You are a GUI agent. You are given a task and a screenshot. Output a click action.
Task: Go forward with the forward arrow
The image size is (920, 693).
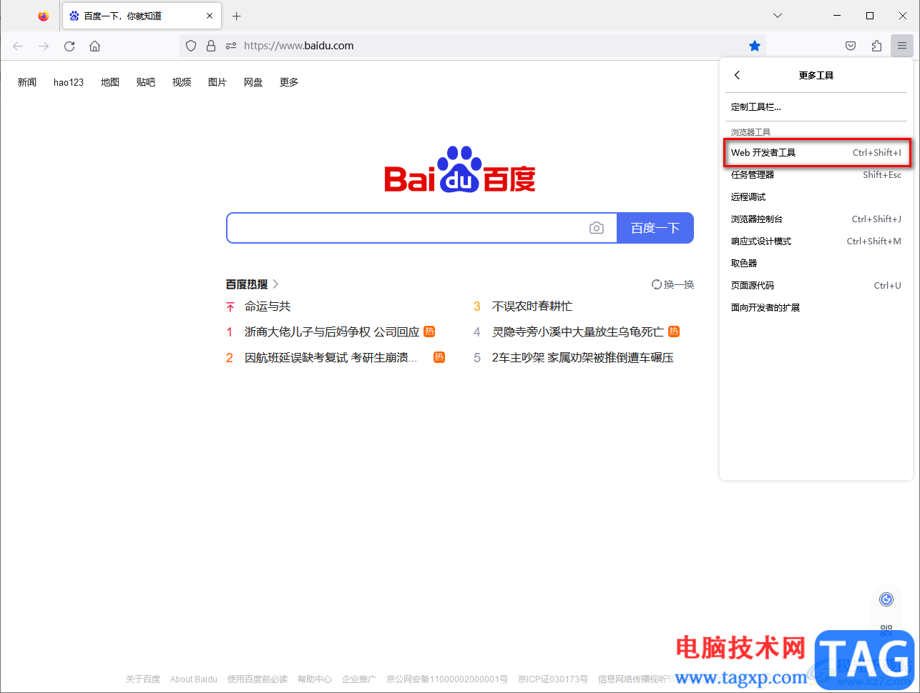tap(44, 46)
